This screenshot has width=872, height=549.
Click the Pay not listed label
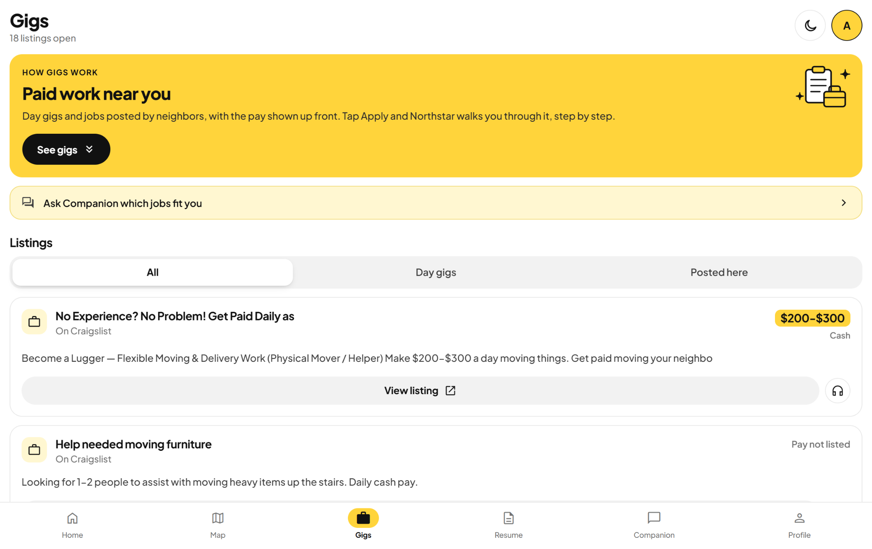(821, 444)
